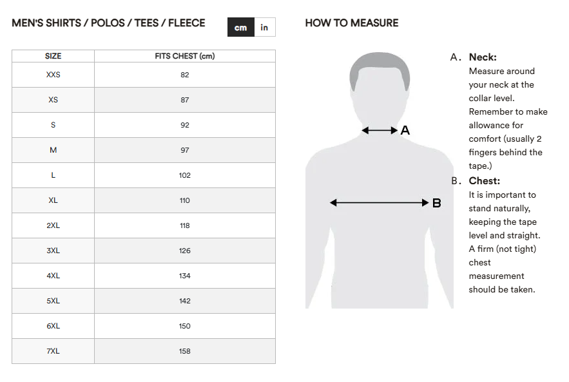569x382 pixels.
Task: Select the 'cm' unit toggle
Action: 241,27
